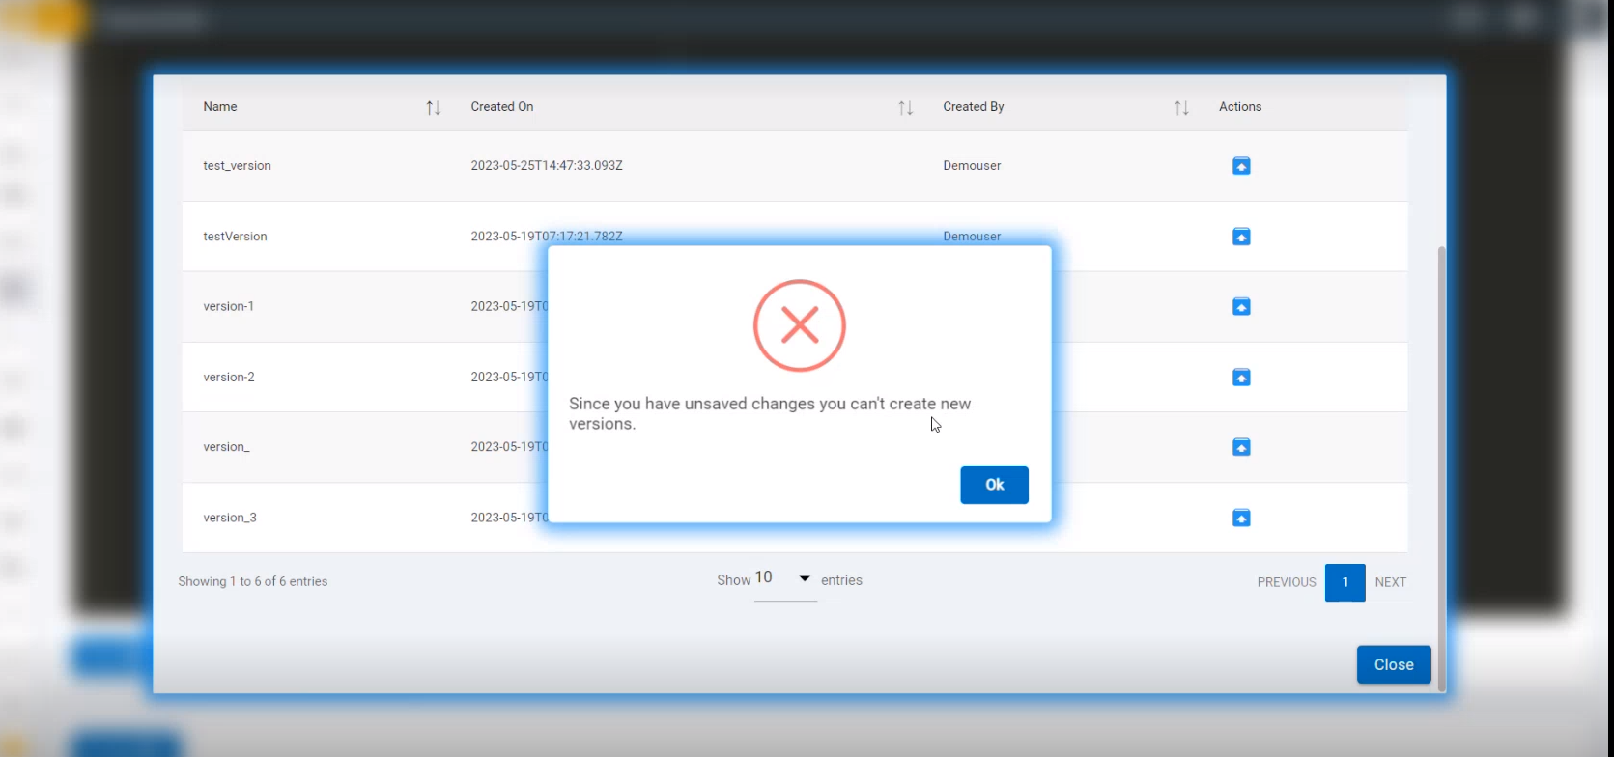The height and width of the screenshot is (757, 1614).
Task: Sort the table by Name column arrows
Action: coord(434,108)
